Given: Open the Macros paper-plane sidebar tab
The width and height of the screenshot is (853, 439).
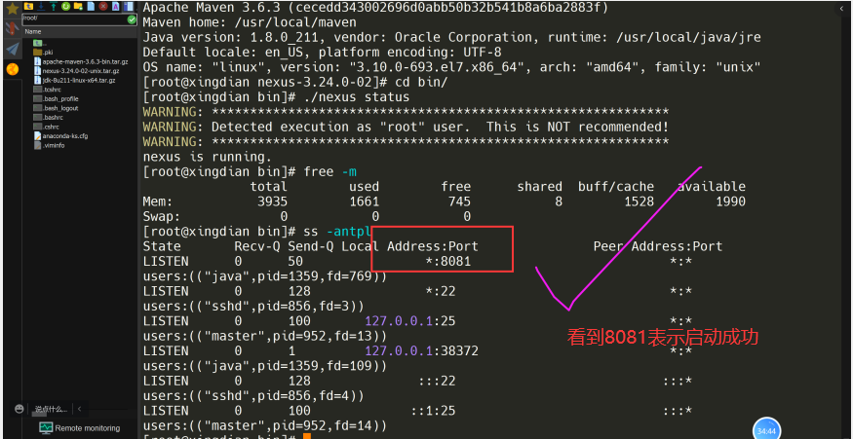Looking at the screenshot, I should tap(12, 50).
